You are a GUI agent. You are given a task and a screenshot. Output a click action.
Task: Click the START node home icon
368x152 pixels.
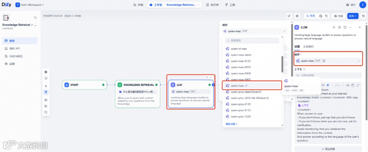(67, 85)
